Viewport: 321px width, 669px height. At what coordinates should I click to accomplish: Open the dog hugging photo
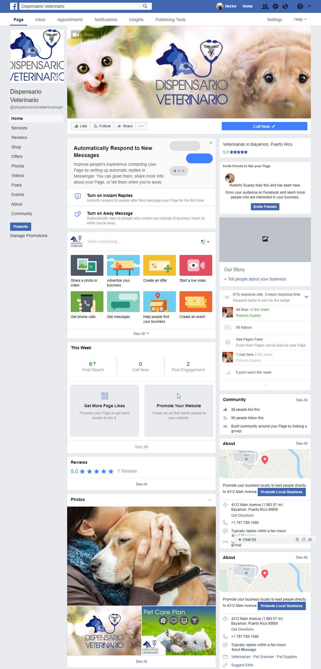[141, 556]
